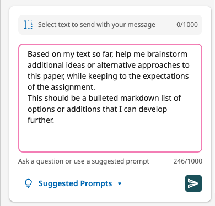Click the 0/1000 selected text counter
The image size is (215, 206).
point(187,25)
